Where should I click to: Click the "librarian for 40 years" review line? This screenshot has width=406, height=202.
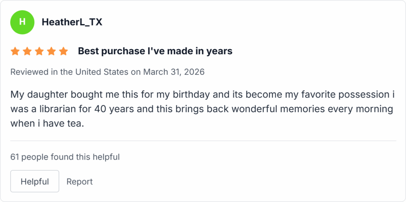(201, 109)
